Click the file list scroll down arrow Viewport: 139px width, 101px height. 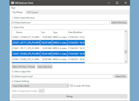(x=126, y=61)
